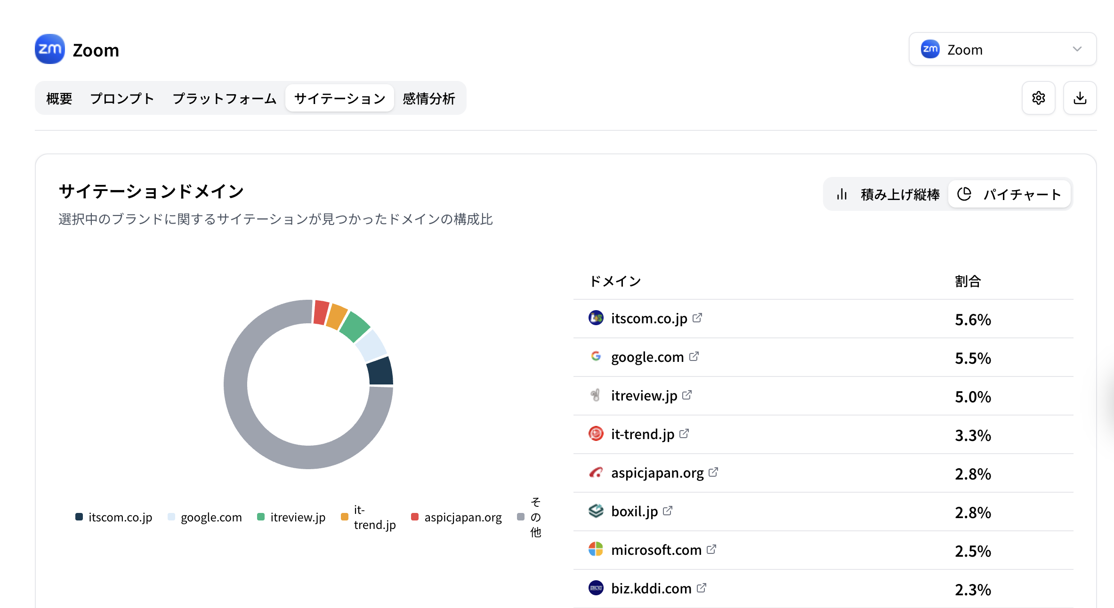Click the Google favicon beside google.com
This screenshot has width=1114, height=608.
click(x=596, y=357)
